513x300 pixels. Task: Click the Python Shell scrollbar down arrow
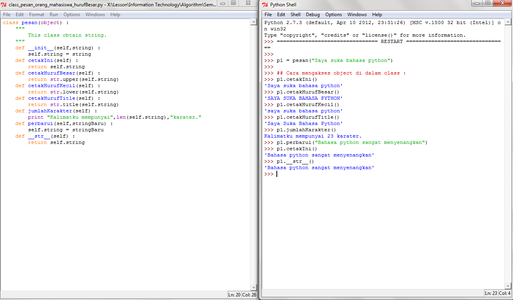(x=508, y=285)
